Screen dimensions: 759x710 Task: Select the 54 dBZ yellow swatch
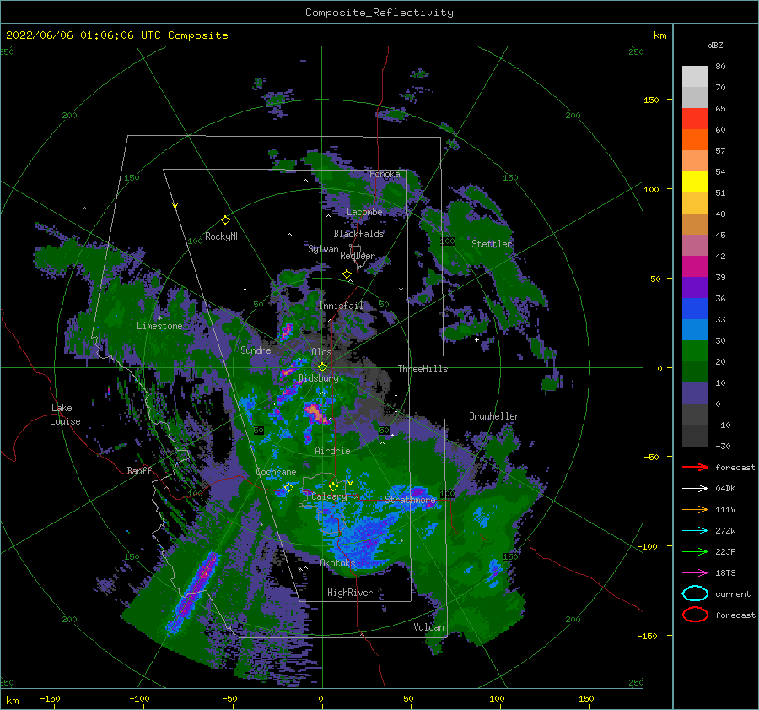click(x=695, y=182)
